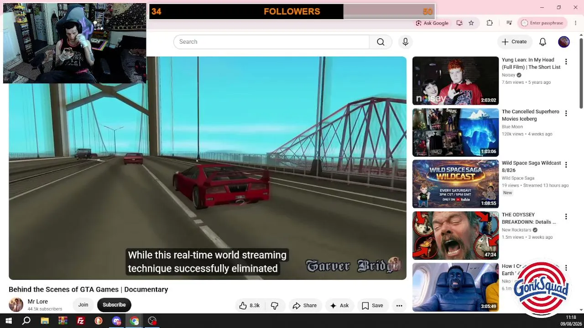This screenshot has height=328, width=584.
Task: Share the video
Action: 305,306
